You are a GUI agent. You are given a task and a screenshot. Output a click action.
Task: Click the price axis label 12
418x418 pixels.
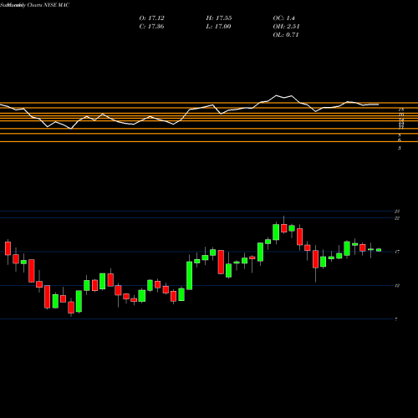(x=397, y=286)
